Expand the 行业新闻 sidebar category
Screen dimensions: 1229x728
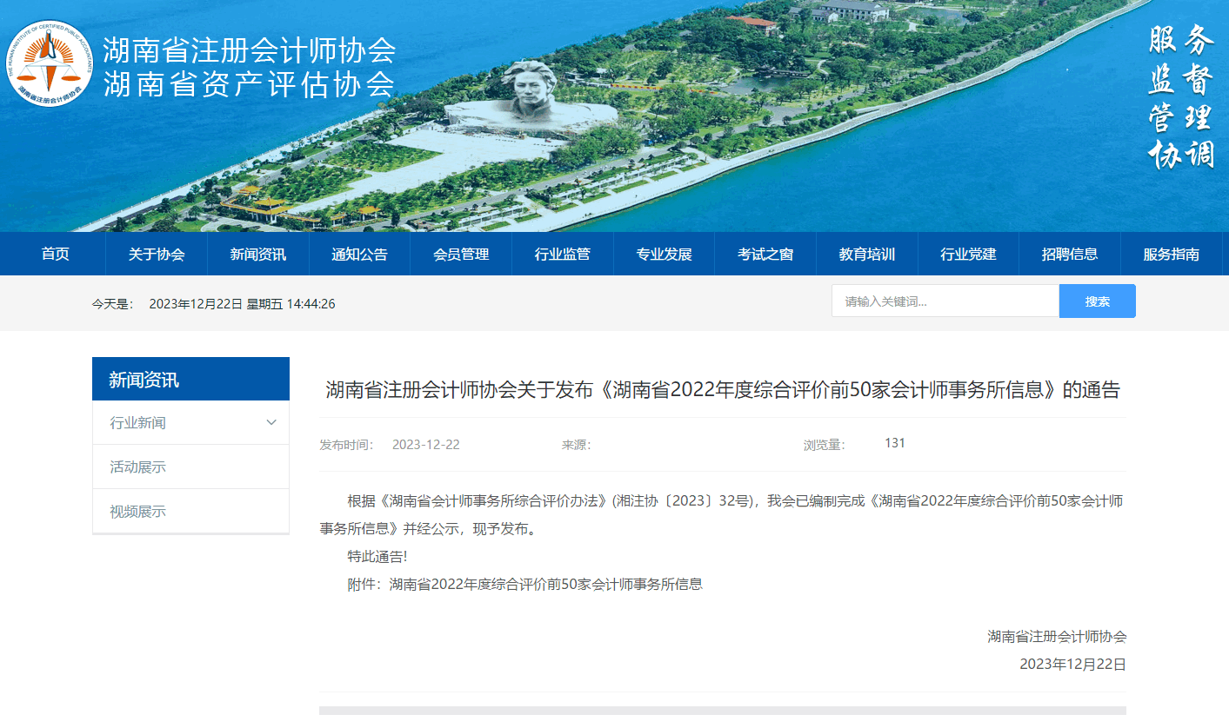click(x=190, y=422)
